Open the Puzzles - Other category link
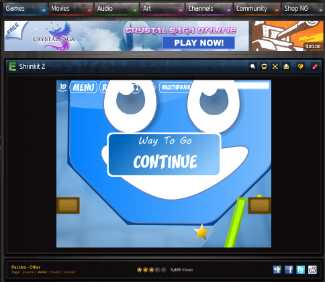 (x=26, y=267)
